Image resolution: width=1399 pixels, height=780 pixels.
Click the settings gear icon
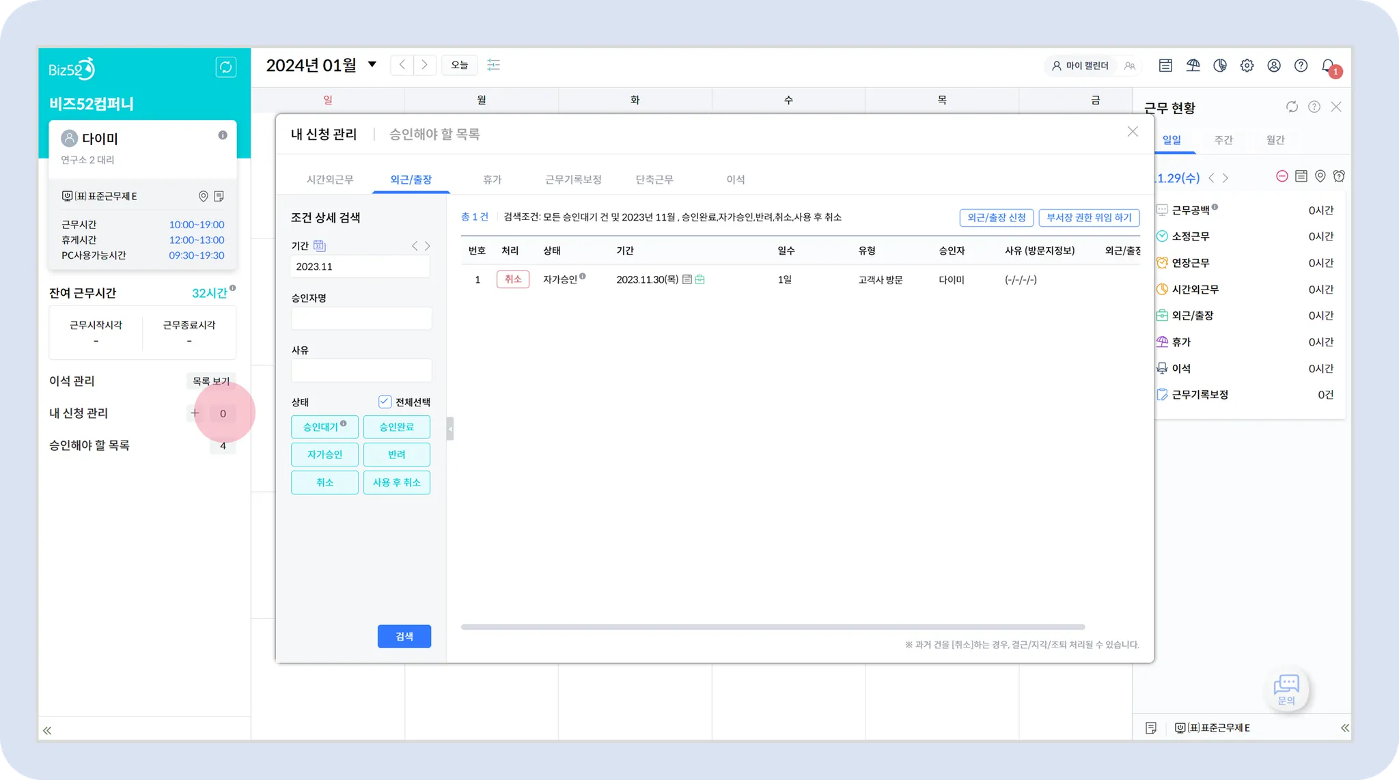point(1247,66)
